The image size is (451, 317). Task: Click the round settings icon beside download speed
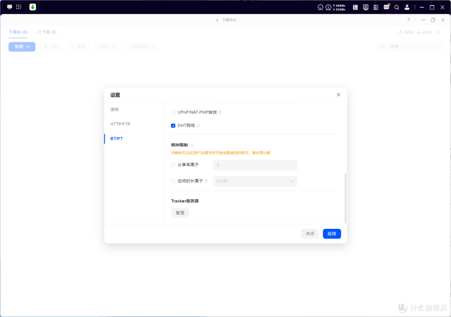[438, 32]
